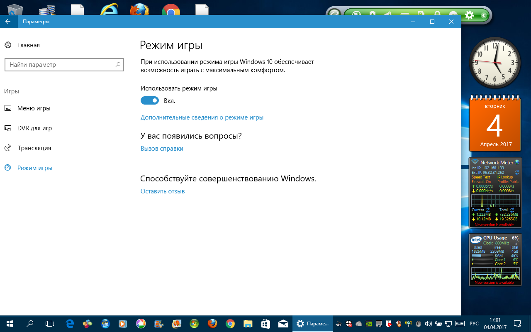Turn off the Использовать режим игры switch
The width and height of the screenshot is (531, 332).
150,100
